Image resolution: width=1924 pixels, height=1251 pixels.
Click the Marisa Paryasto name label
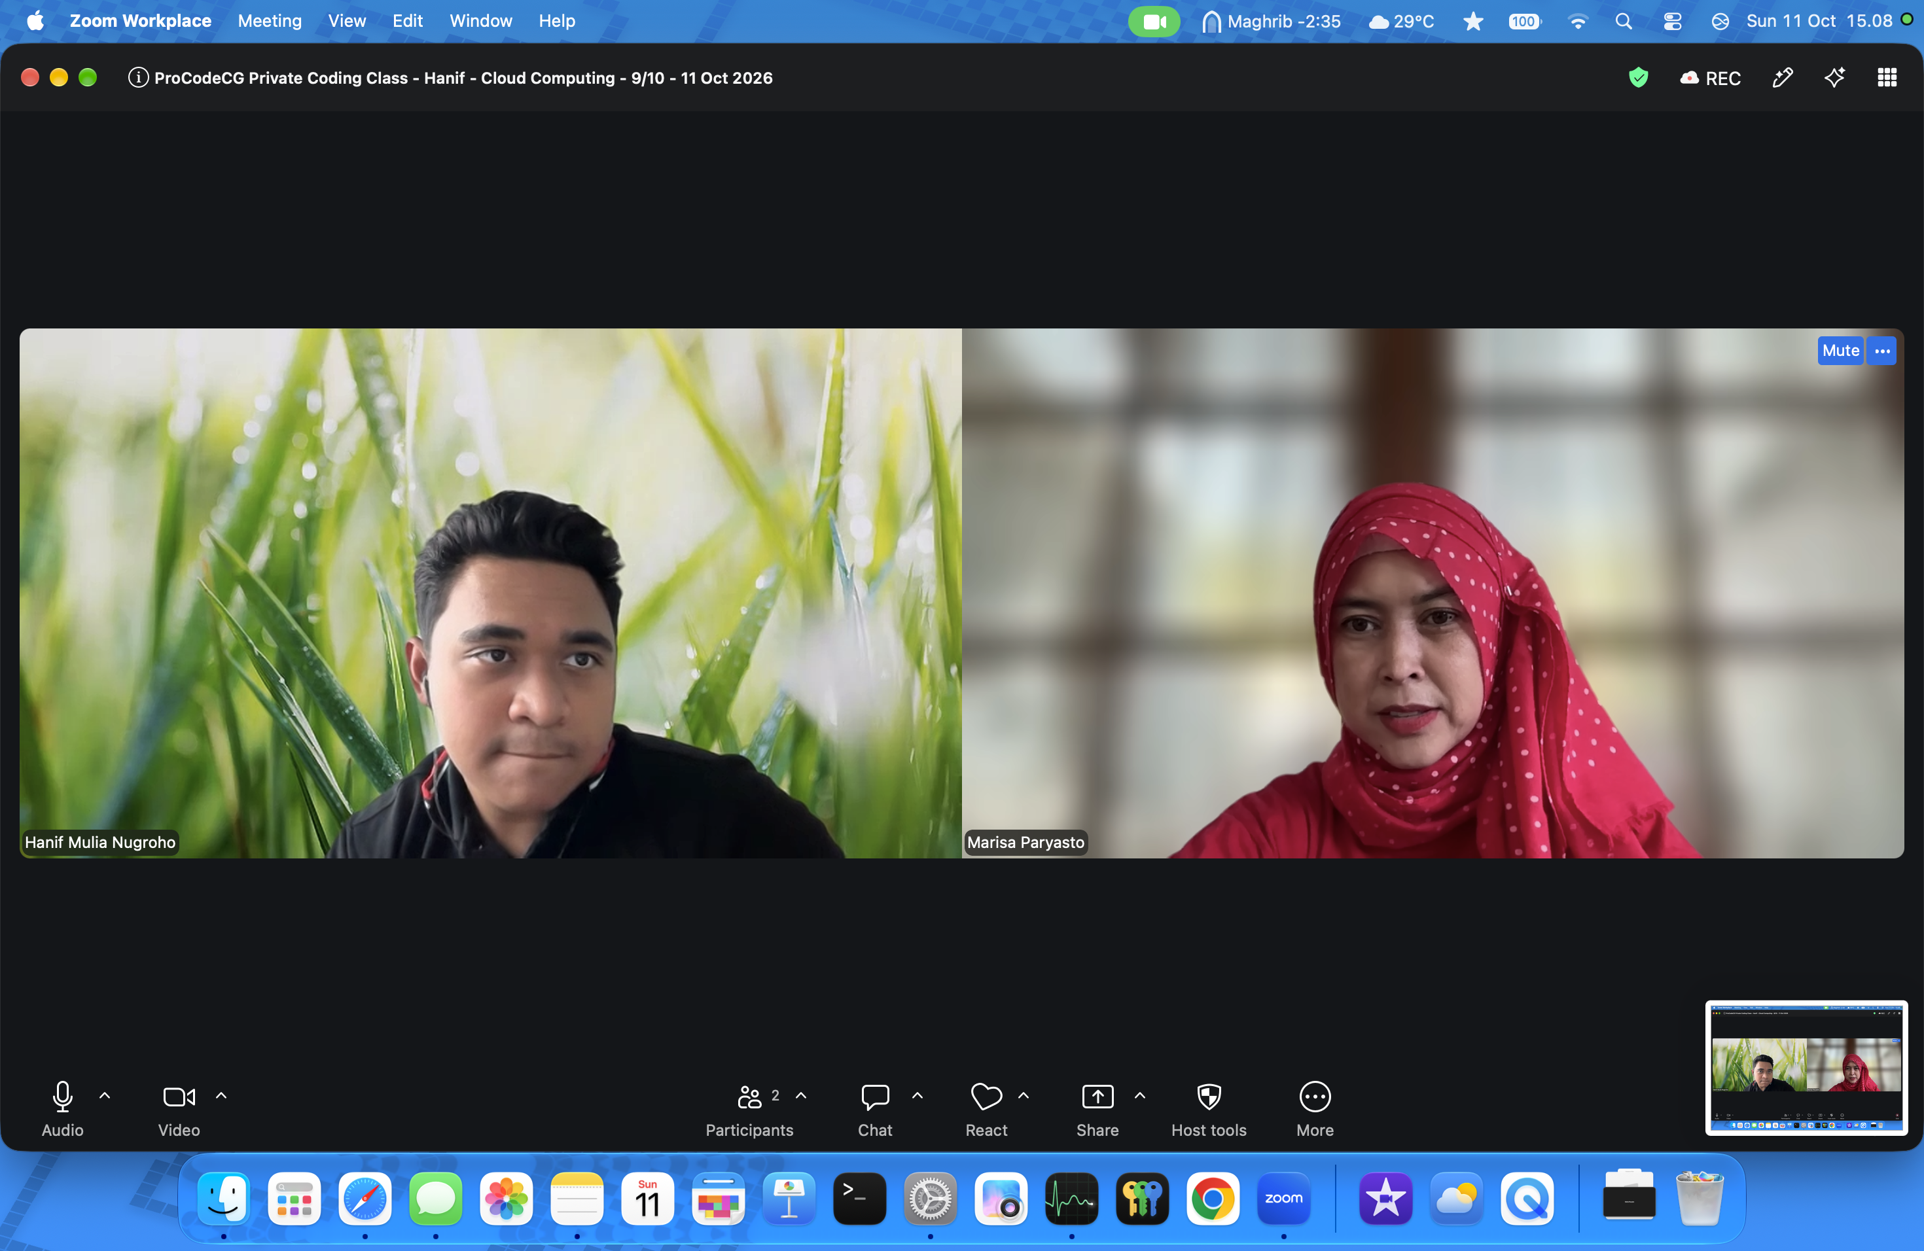[1025, 842]
